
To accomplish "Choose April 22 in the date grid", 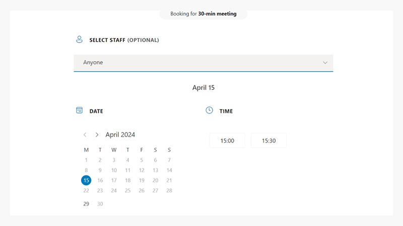I will tap(86, 190).
